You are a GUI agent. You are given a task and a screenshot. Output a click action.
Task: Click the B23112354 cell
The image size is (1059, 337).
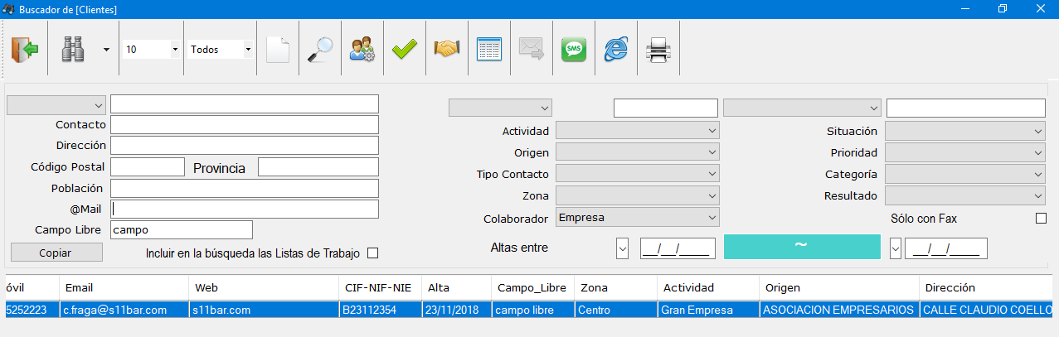click(x=380, y=310)
